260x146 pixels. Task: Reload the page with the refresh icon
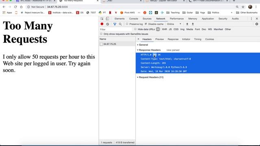[x=15, y=7]
